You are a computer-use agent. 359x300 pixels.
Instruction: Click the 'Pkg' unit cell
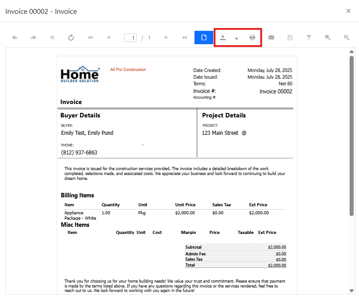click(142, 213)
